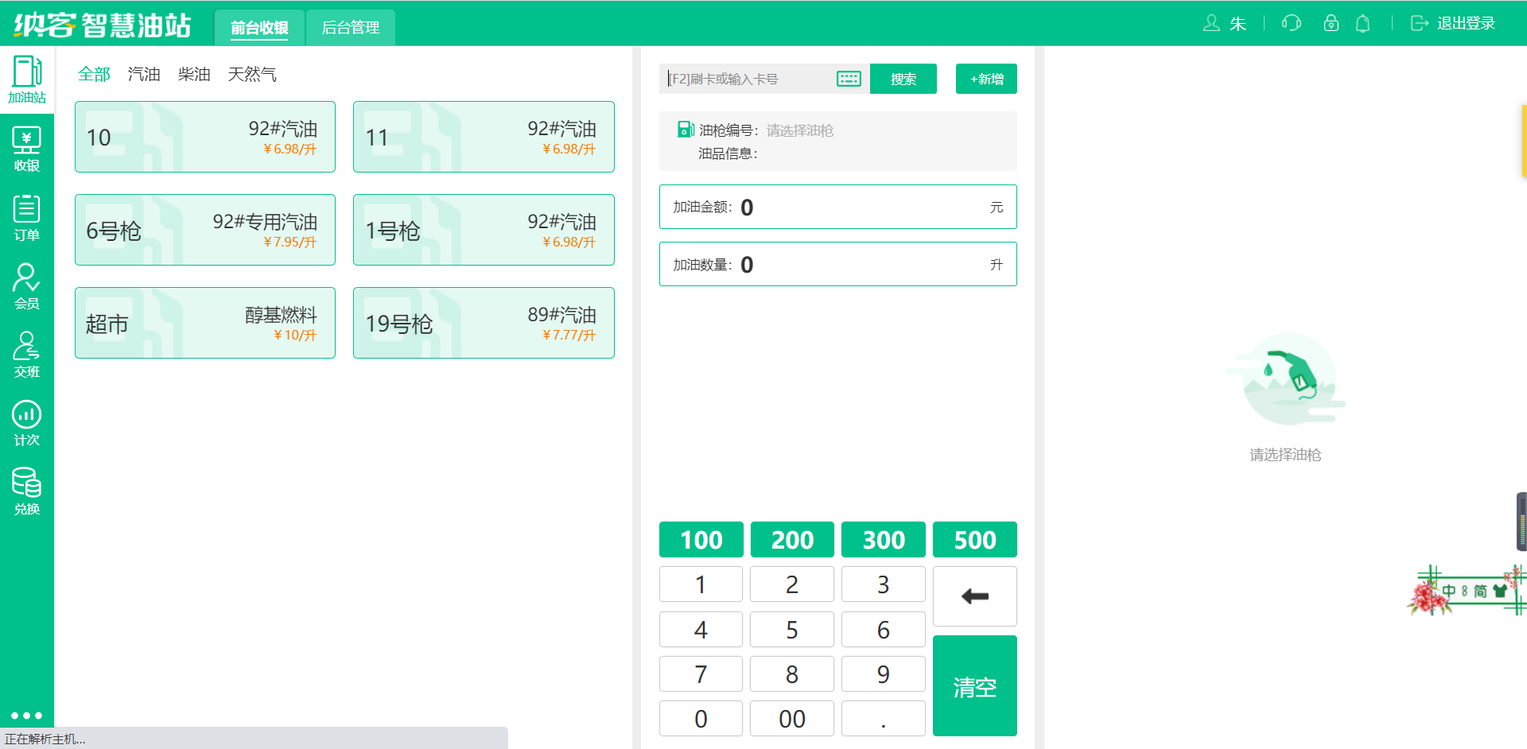Viewport: 1527px width, 749px height.
Task: Click the card number input field
Action: point(748,79)
